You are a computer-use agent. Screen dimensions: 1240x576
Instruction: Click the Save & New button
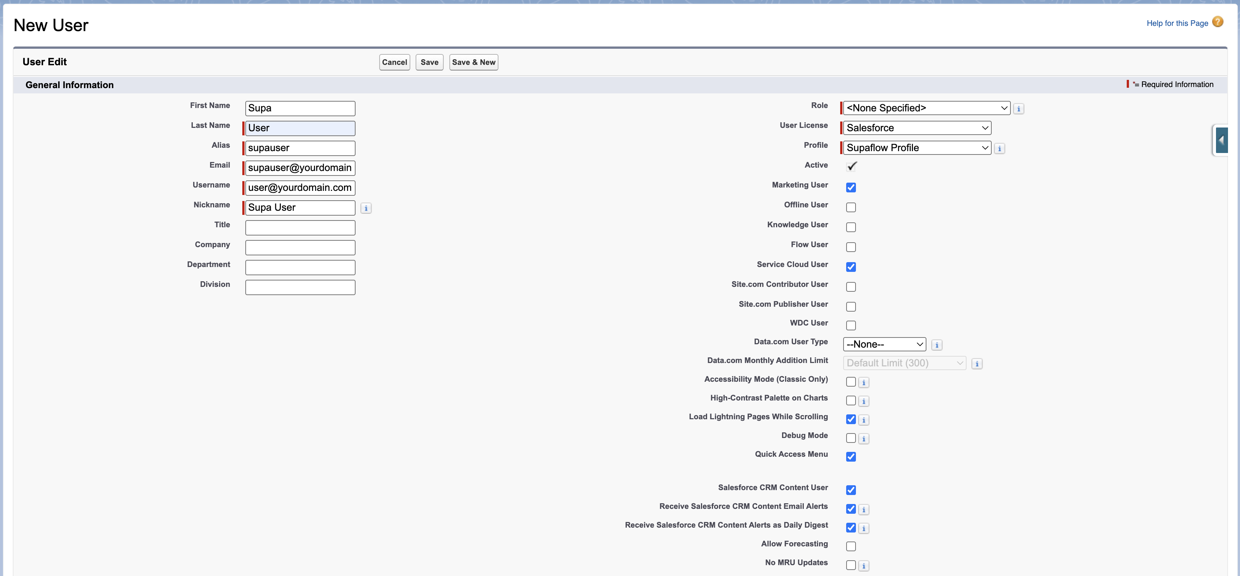pos(473,62)
